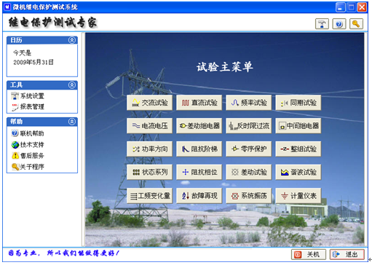Select the 阻抗相位 impedance phase test
Viewport: 372px width, 265px height.
tap(199, 172)
